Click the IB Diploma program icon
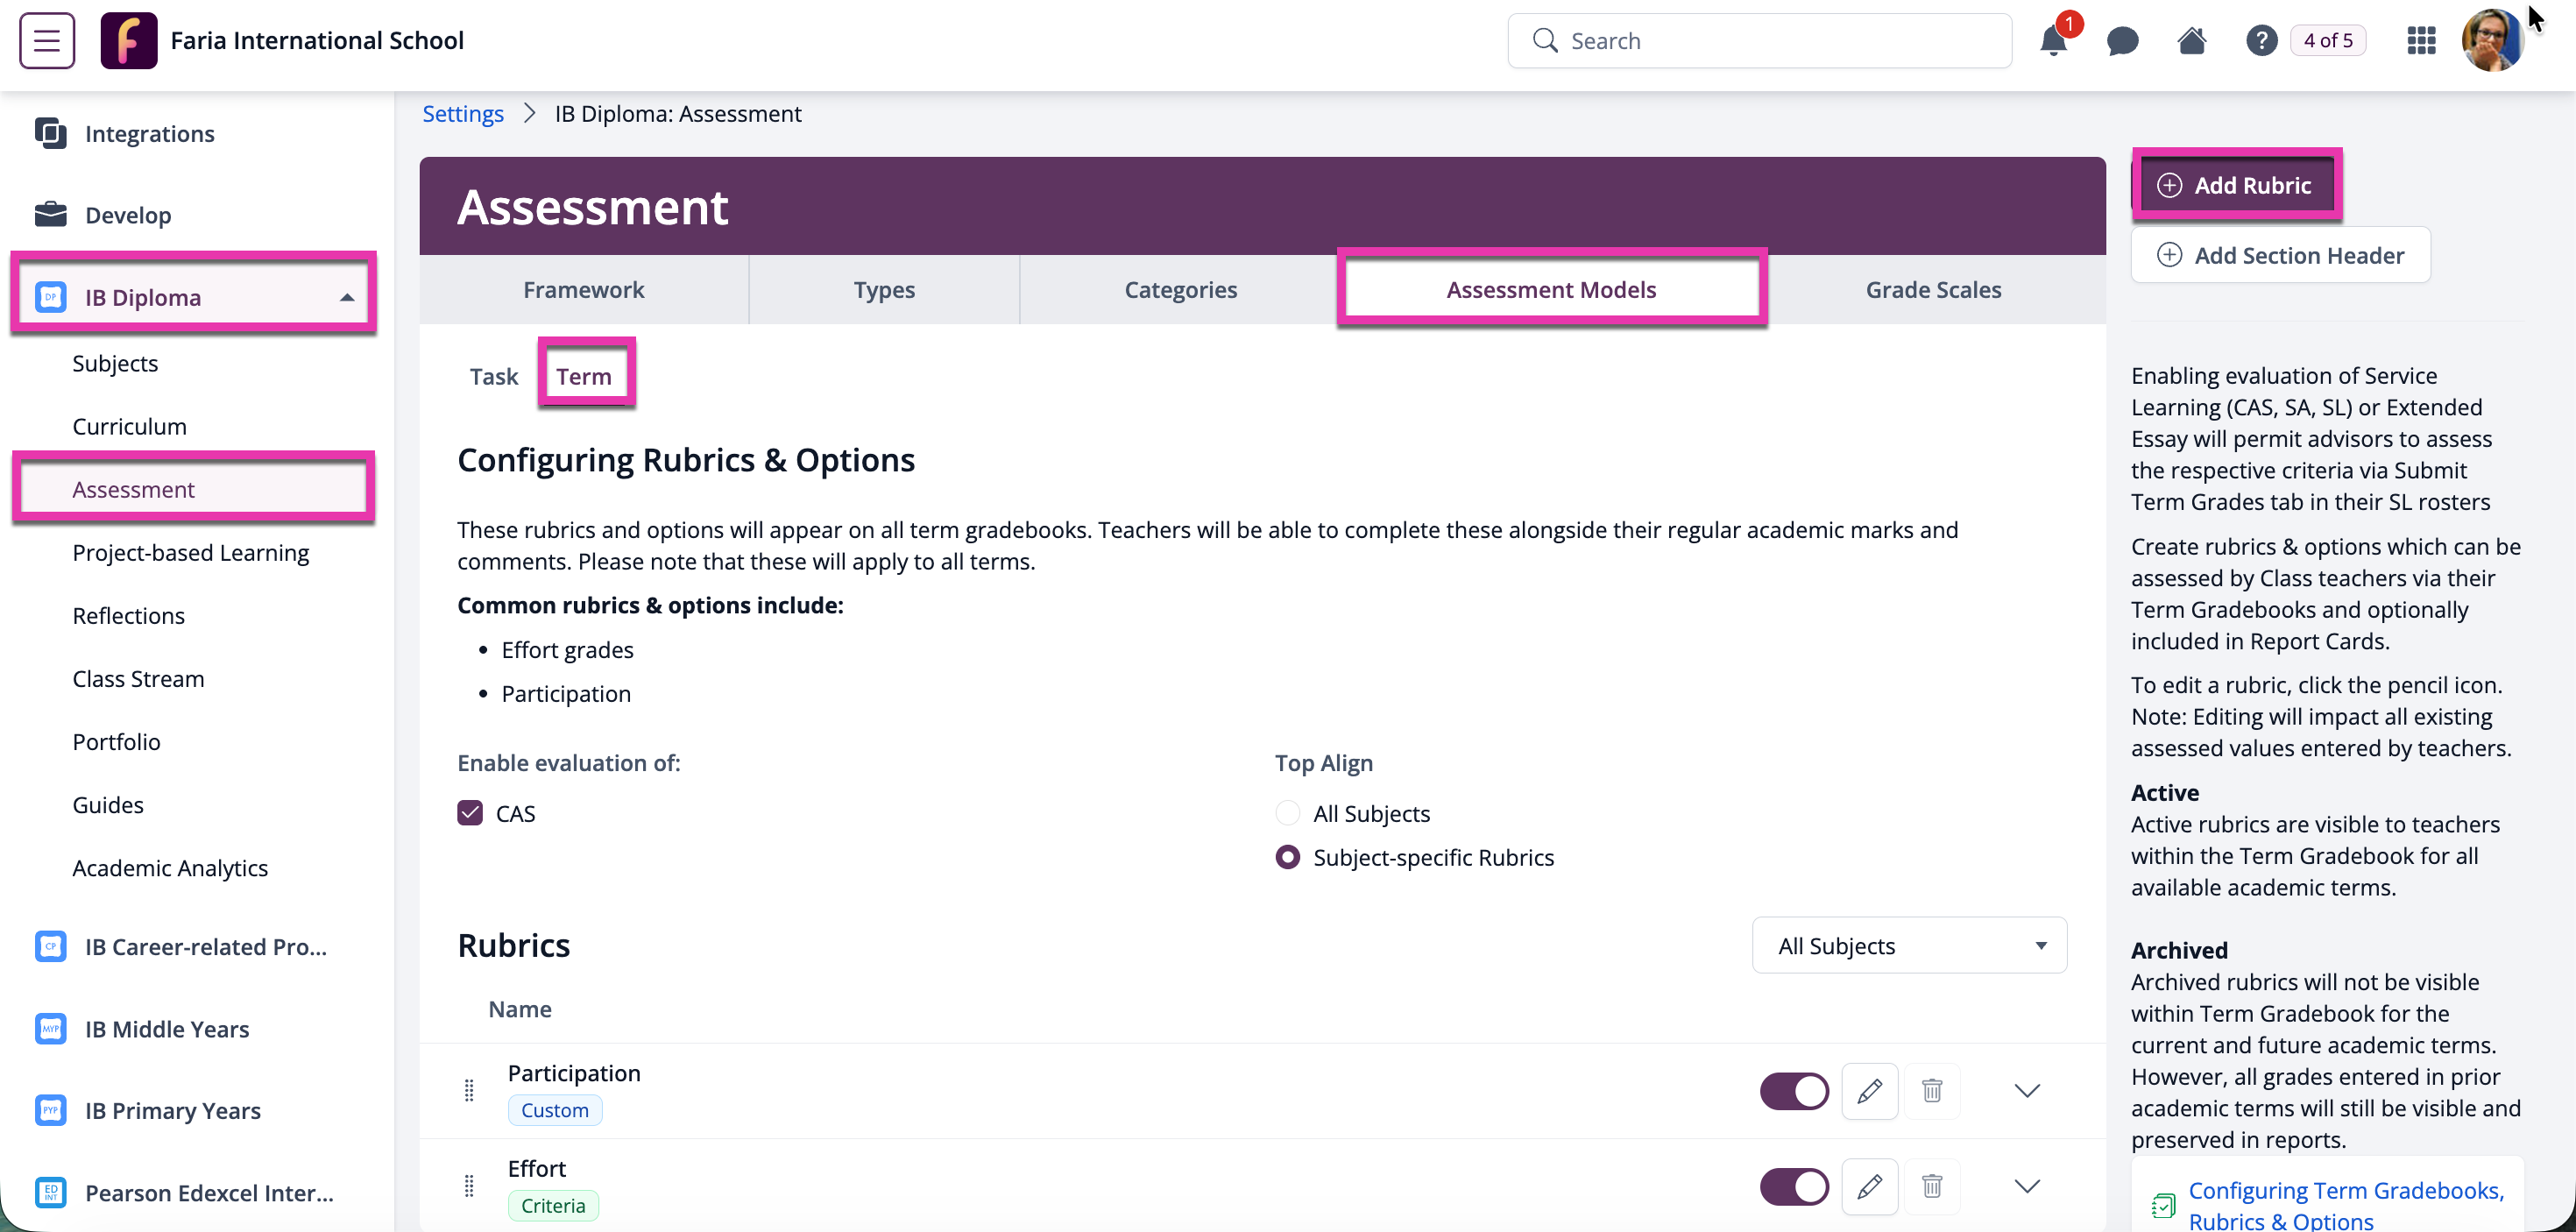The width and height of the screenshot is (2576, 1232). coord(50,297)
